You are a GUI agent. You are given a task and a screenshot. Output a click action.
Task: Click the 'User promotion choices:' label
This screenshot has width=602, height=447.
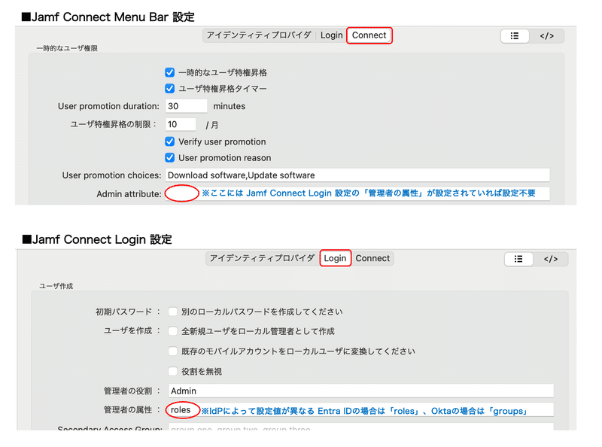[111, 175]
